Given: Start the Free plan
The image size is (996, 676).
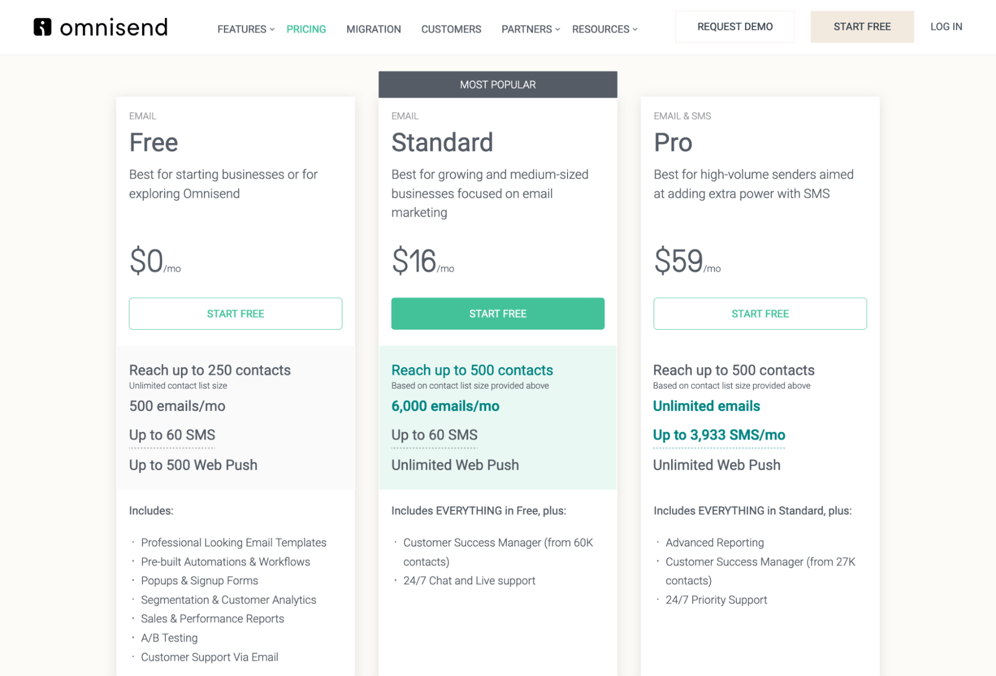Looking at the screenshot, I should point(235,313).
